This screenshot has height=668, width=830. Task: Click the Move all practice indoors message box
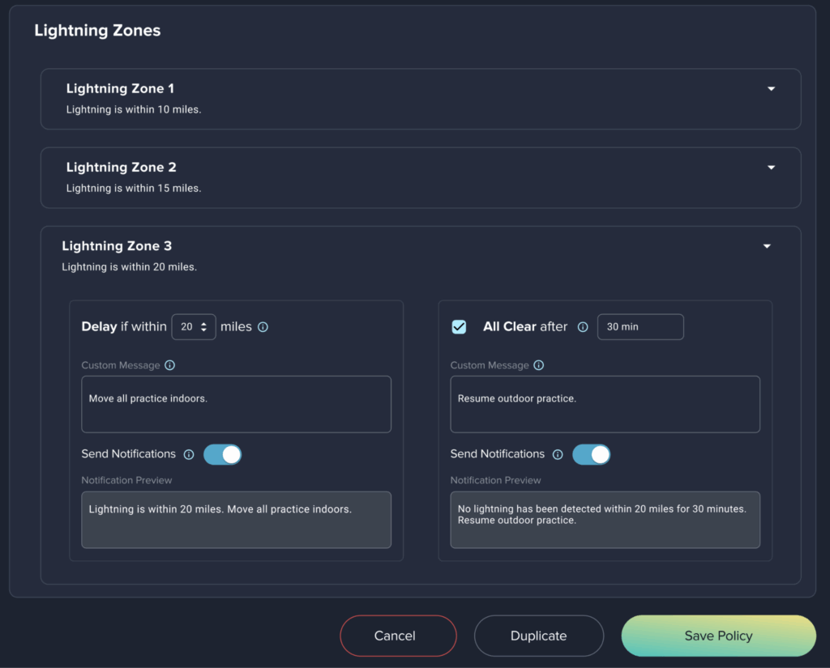[x=236, y=404]
